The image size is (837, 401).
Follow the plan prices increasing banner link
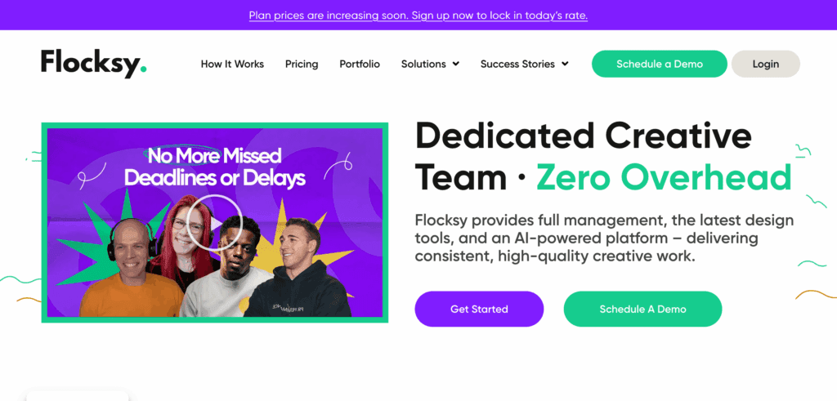pyautogui.click(x=418, y=16)
